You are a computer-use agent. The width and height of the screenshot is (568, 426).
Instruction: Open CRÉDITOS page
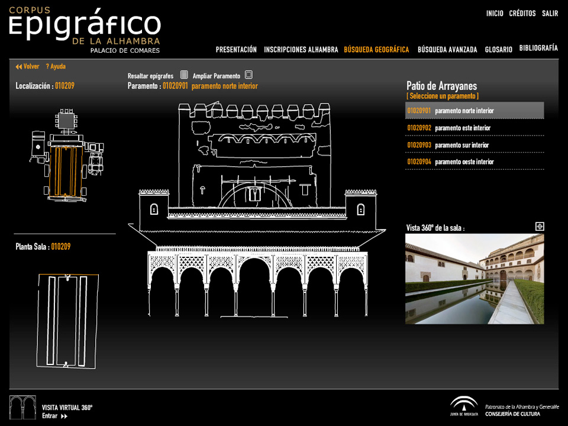click(522, 14)
